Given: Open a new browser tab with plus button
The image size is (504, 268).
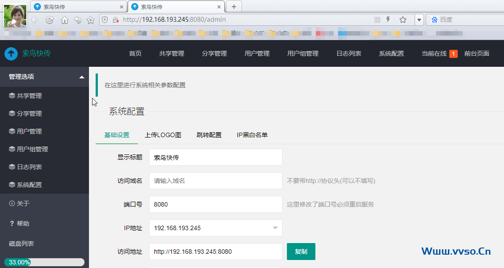Looking at the screenshot, I should [234, 7].
